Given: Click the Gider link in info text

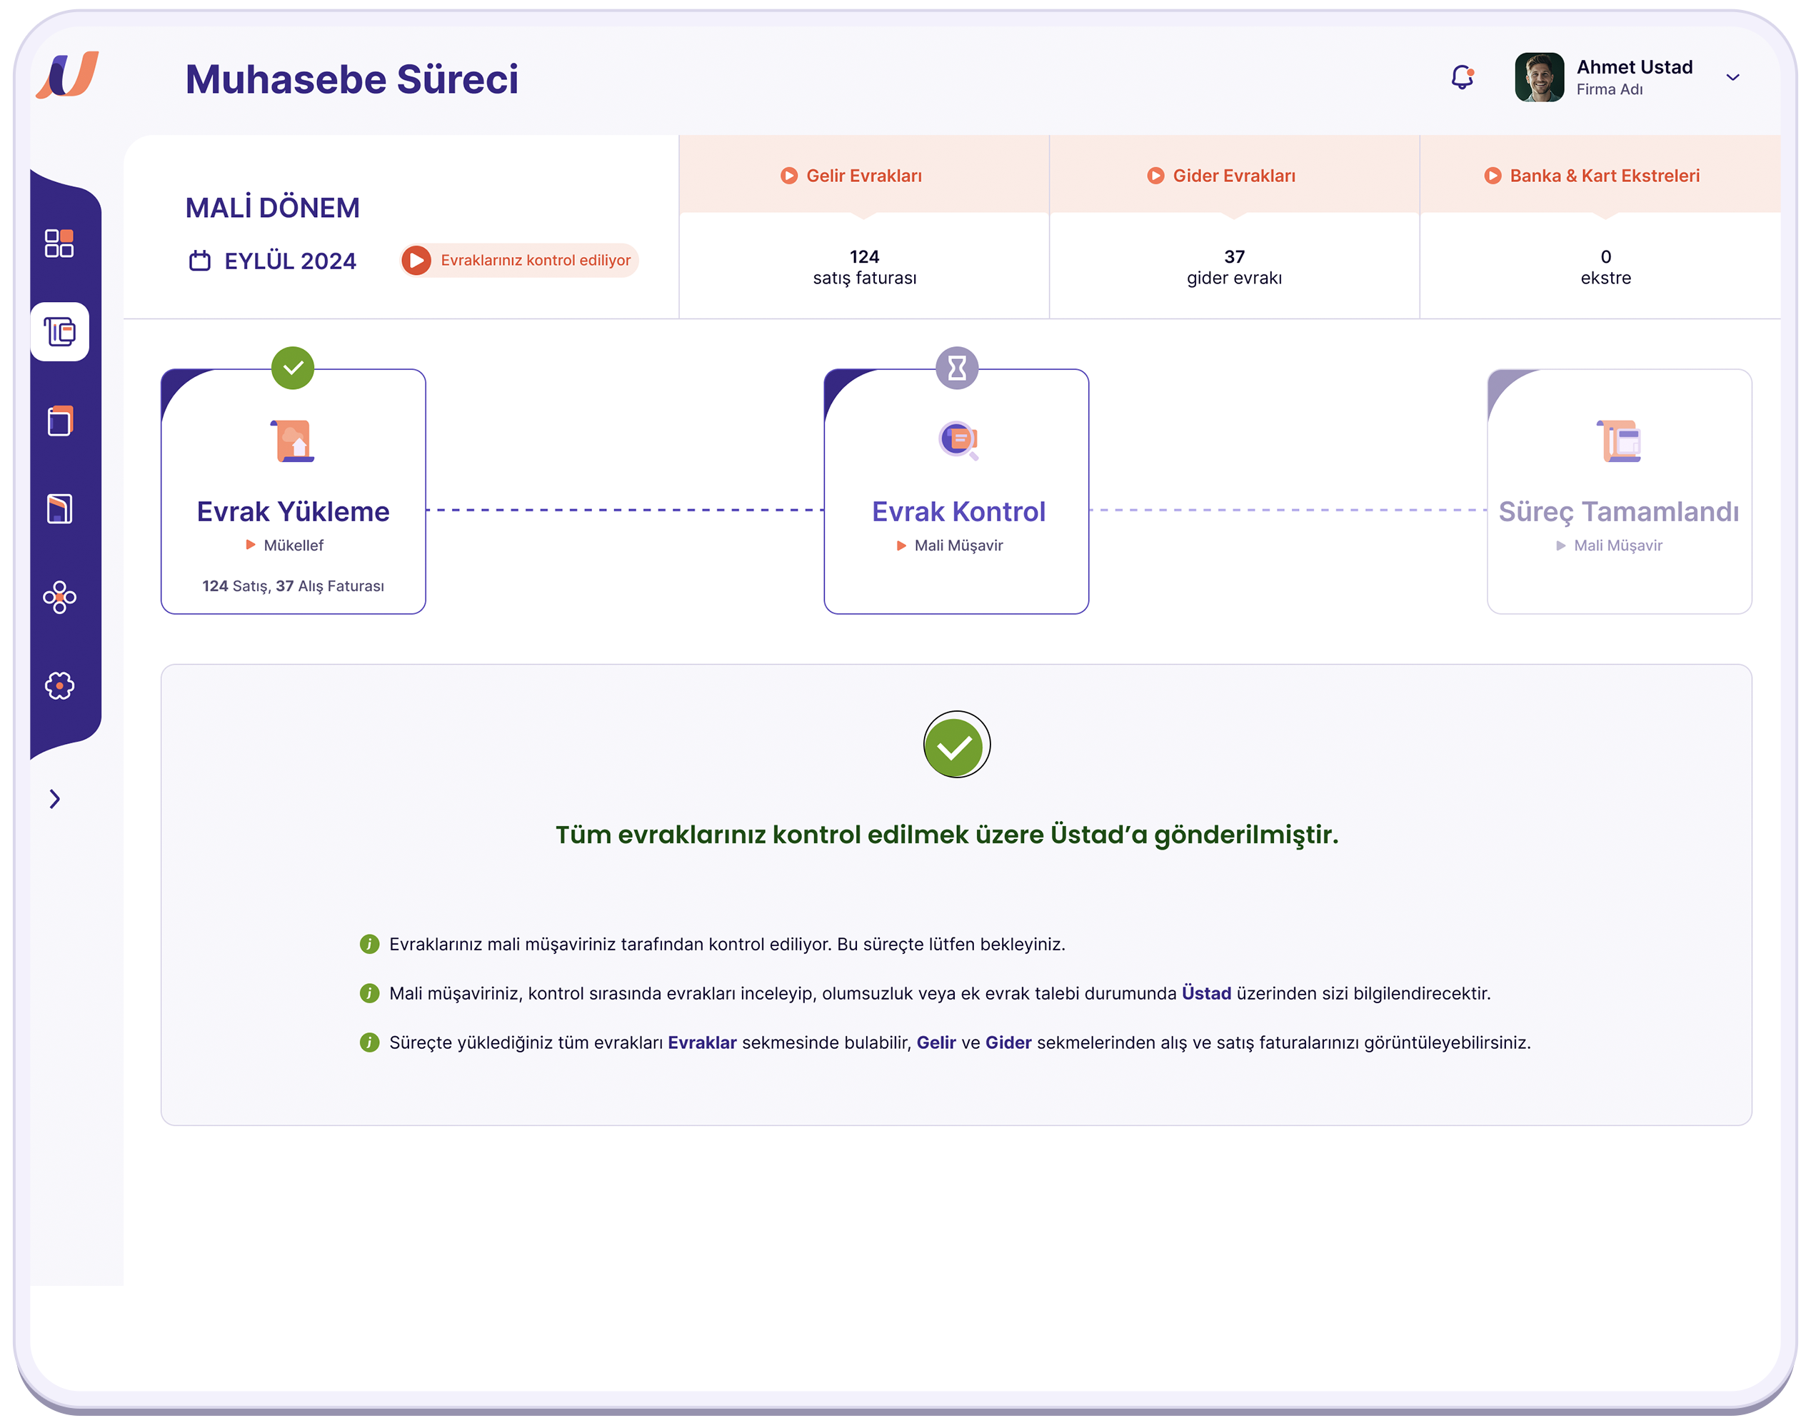Looking at the screenshot, I should 1008,1042.
